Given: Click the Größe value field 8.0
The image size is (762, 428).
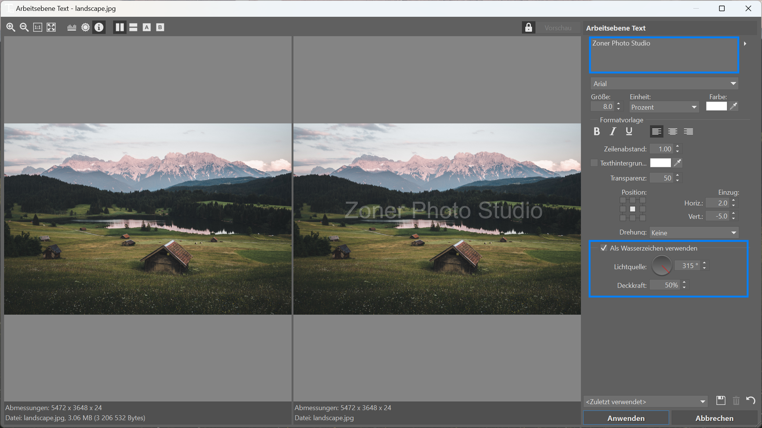Looking at the screenshot, I should point(603,107).
